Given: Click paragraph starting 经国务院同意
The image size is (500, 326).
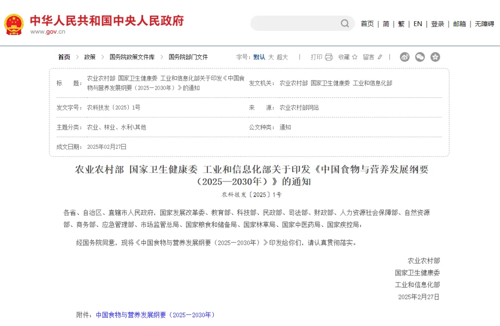Looking at the screenshot, I should click(217, 243).
